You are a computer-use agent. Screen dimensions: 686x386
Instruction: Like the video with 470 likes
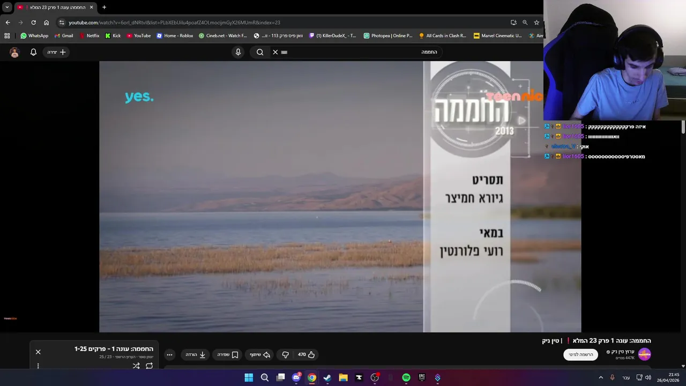tap(307, 354)
